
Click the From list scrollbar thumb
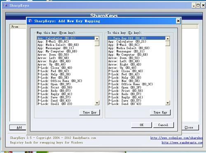(x=97, y=43)
